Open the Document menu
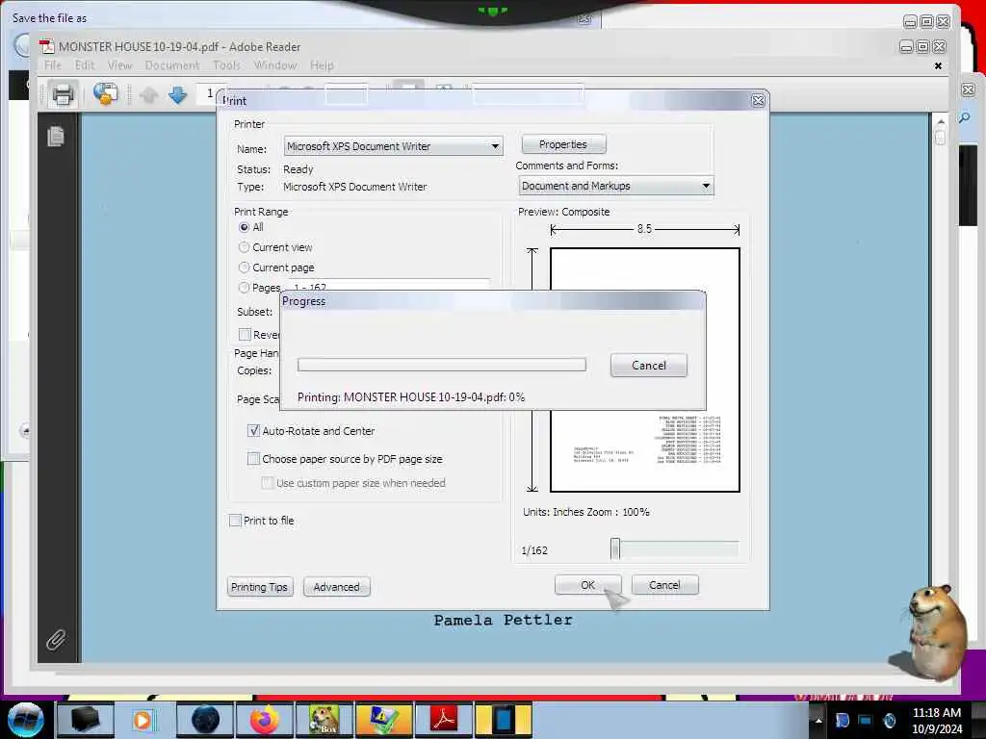 [171, 65]
